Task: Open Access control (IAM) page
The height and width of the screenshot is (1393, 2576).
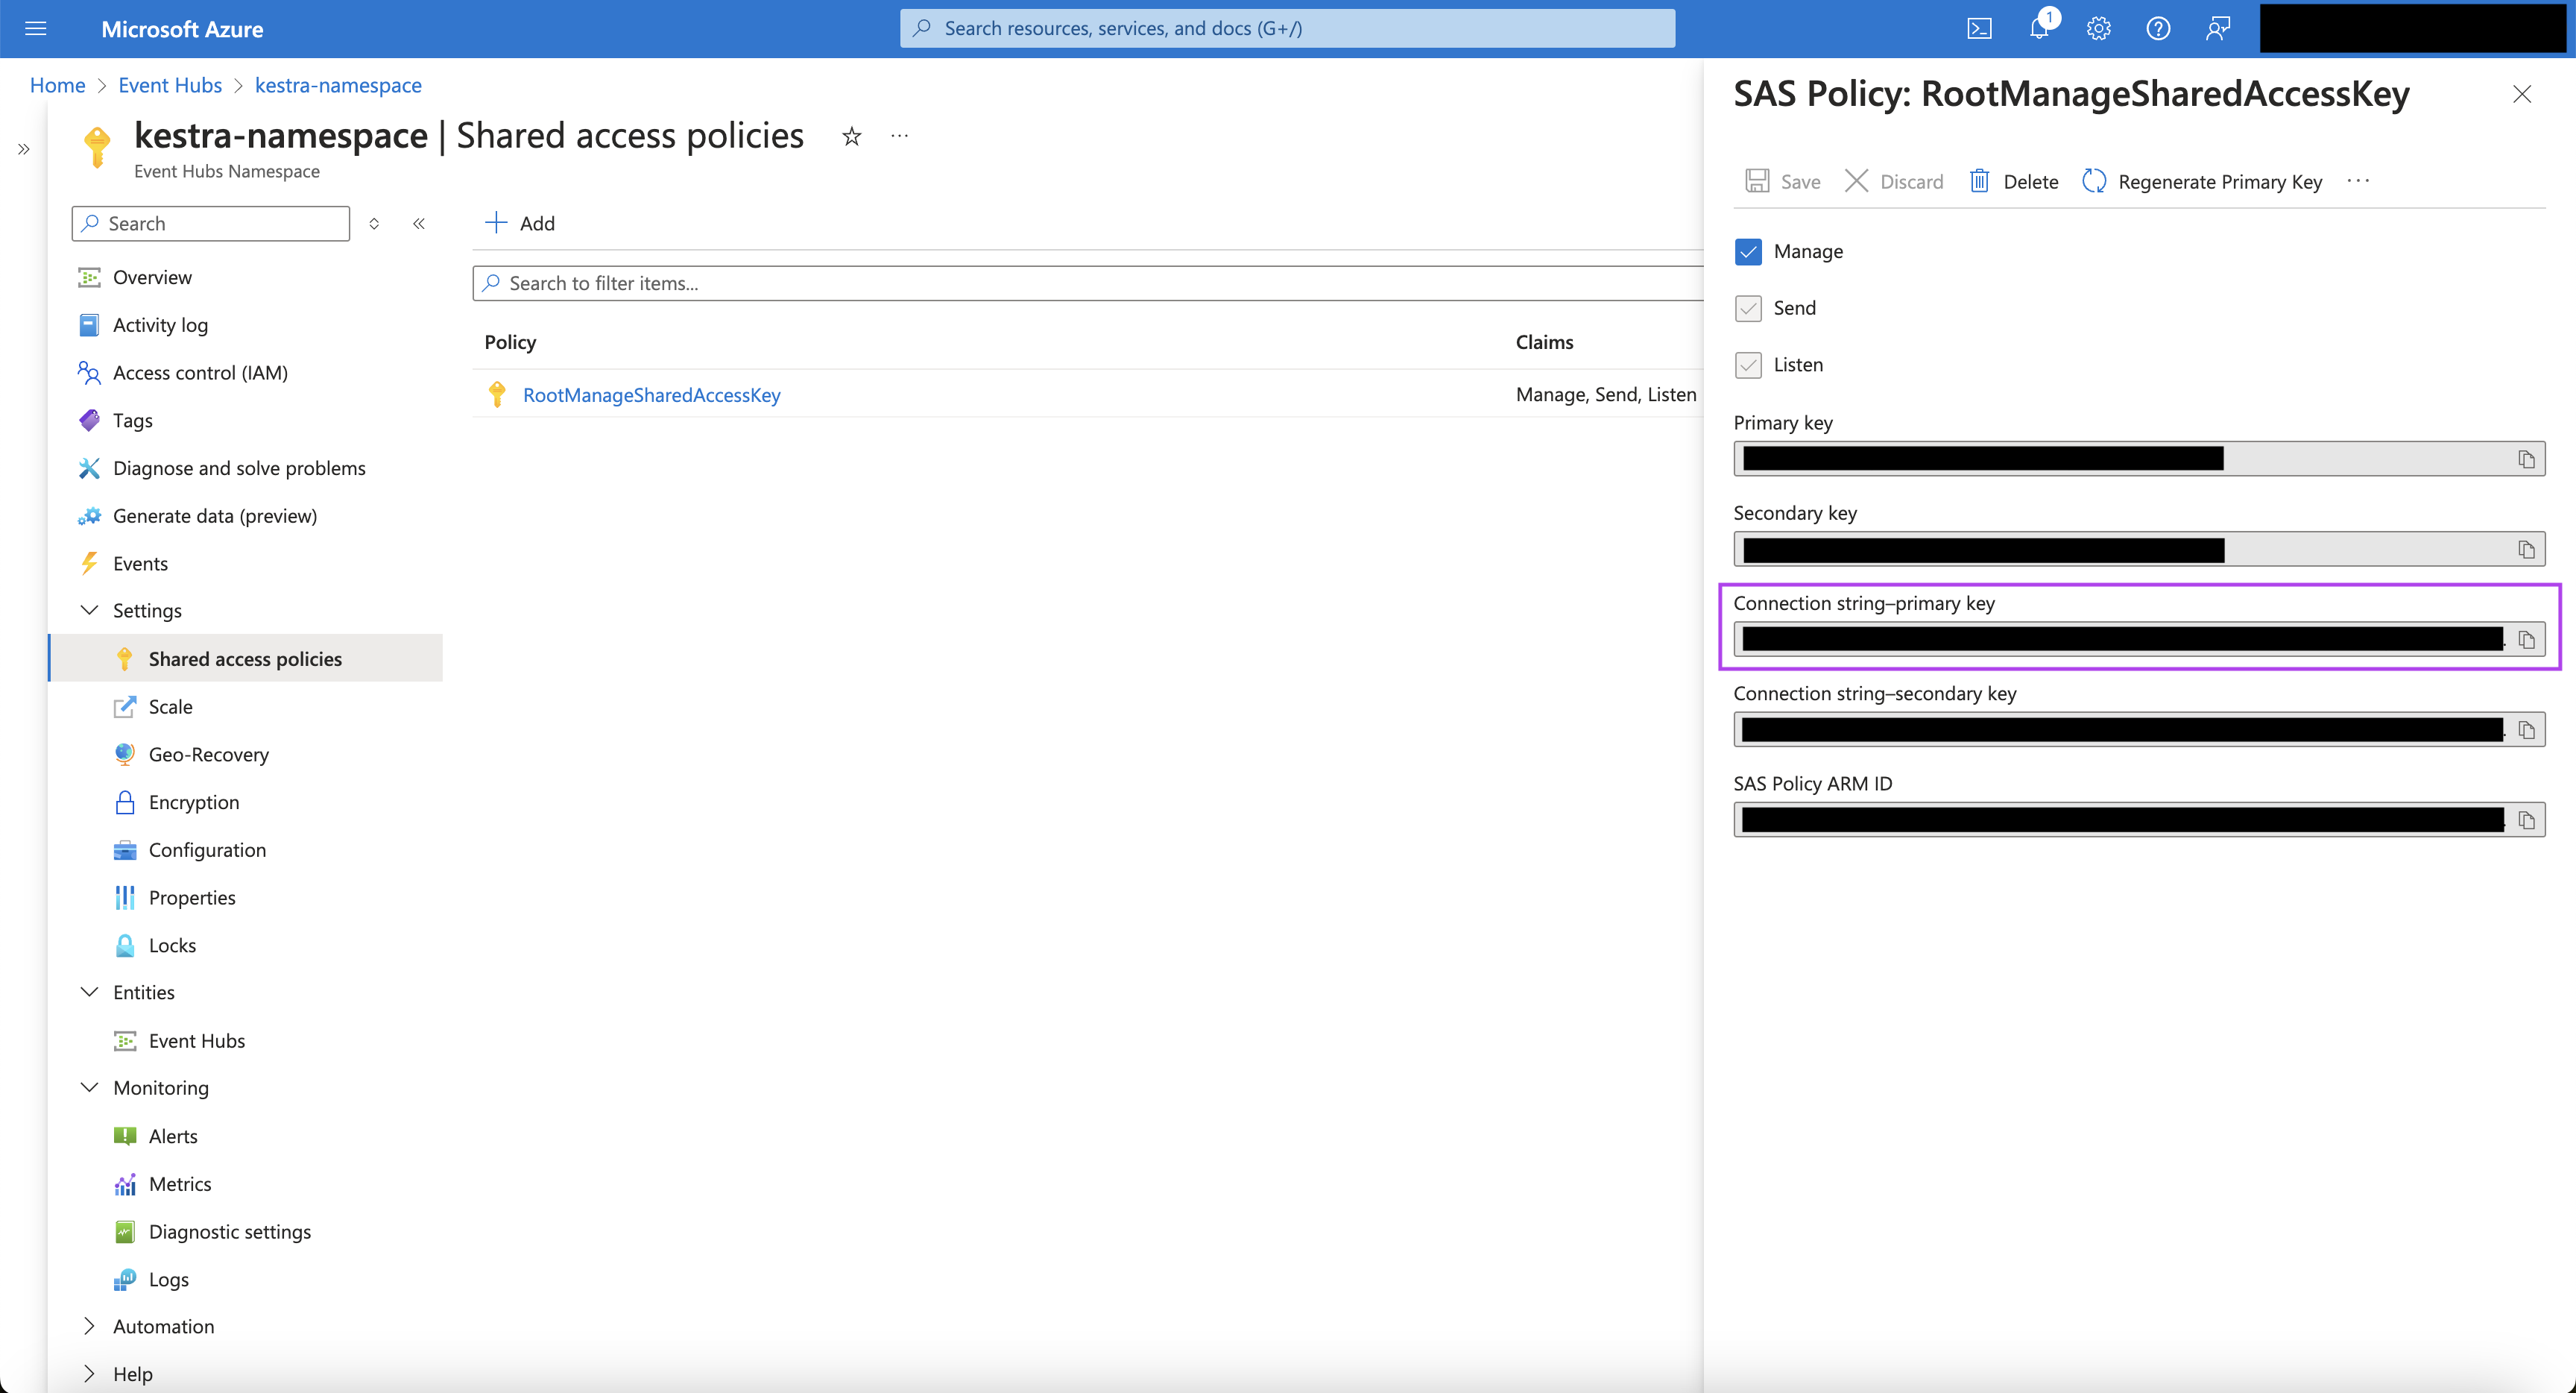Action: tap(200, 372)
